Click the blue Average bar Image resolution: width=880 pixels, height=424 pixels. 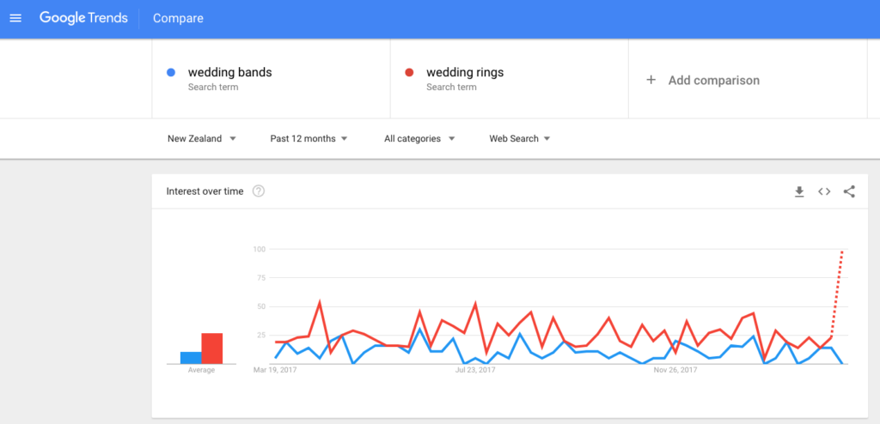click(x=191, y=358)
